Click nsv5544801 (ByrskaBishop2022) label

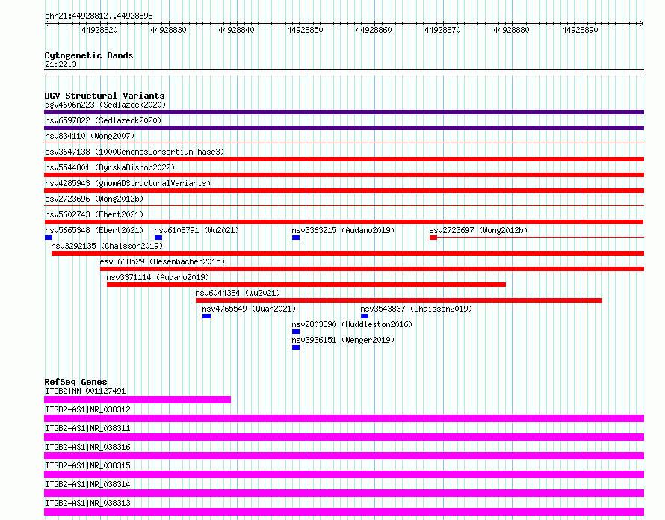tap(110, 167)
